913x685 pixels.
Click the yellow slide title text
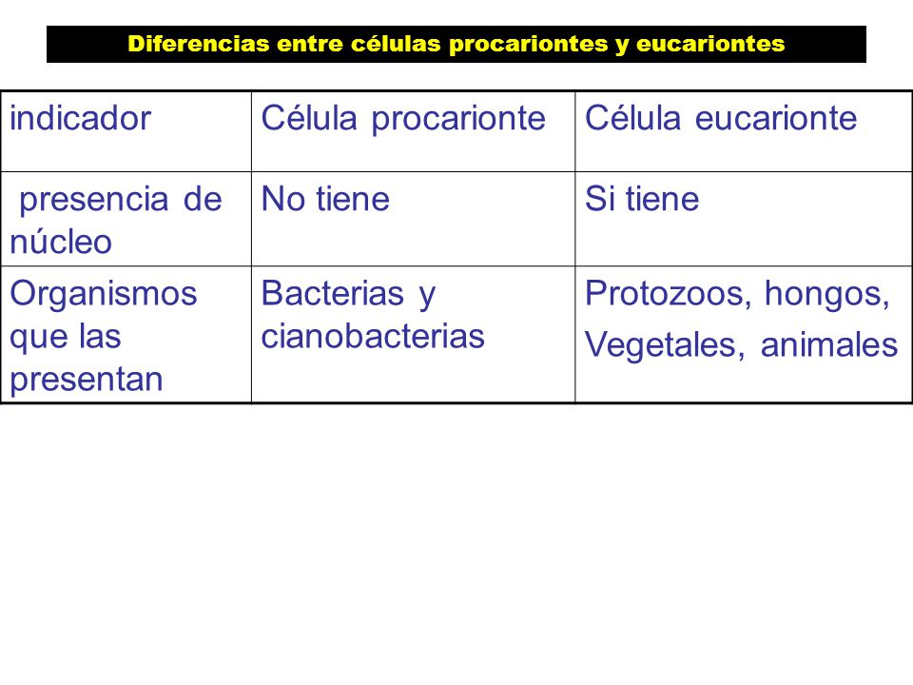tap(456, 44)
